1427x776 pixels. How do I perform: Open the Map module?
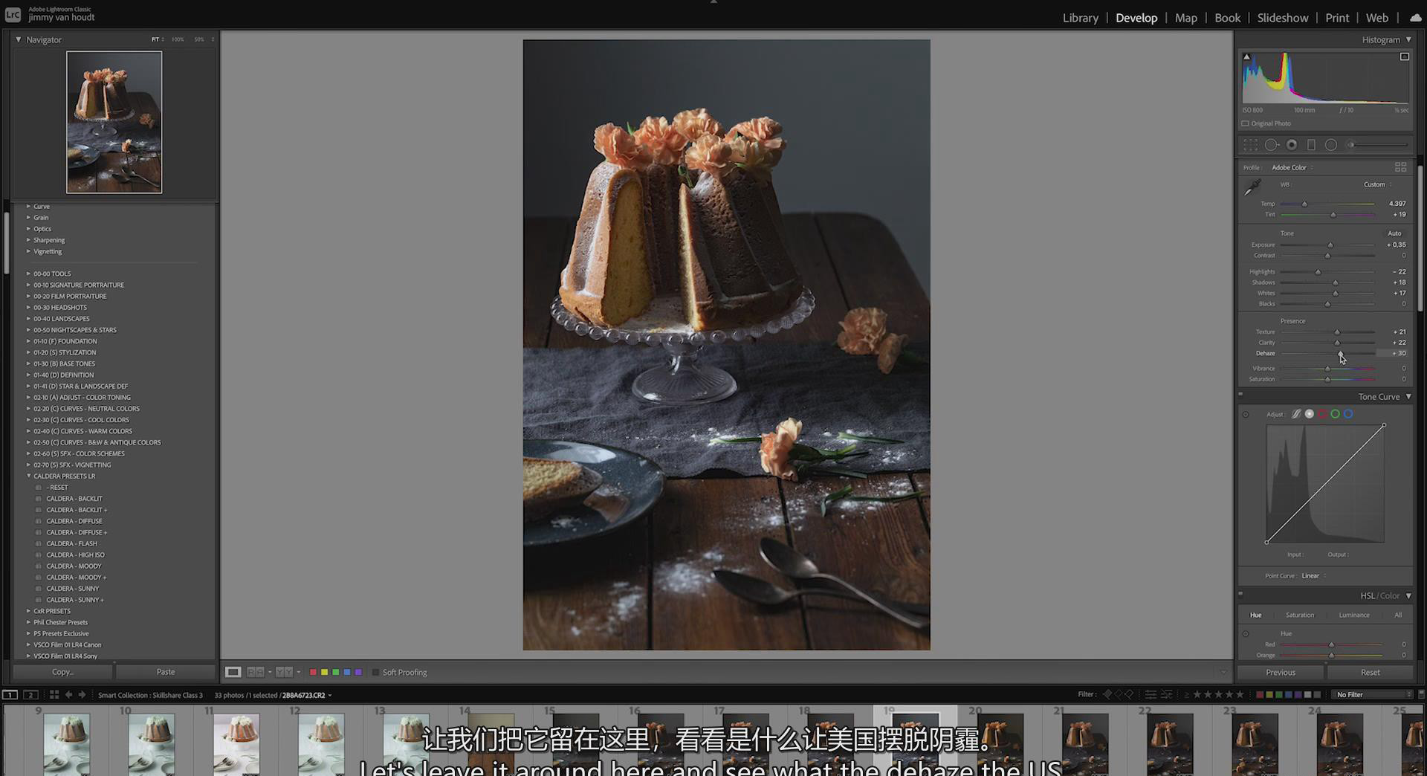(x=1185, y=18)
